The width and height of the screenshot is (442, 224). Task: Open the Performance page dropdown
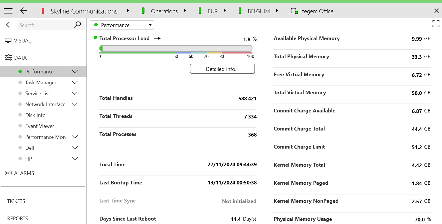(122, 25)
